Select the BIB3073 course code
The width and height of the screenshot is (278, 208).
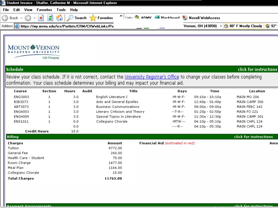pos(21,102)
